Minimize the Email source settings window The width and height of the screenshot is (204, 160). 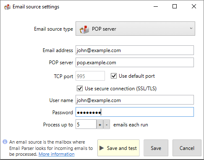(156, 6)
